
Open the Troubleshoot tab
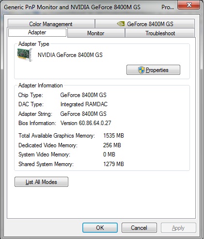160,33
